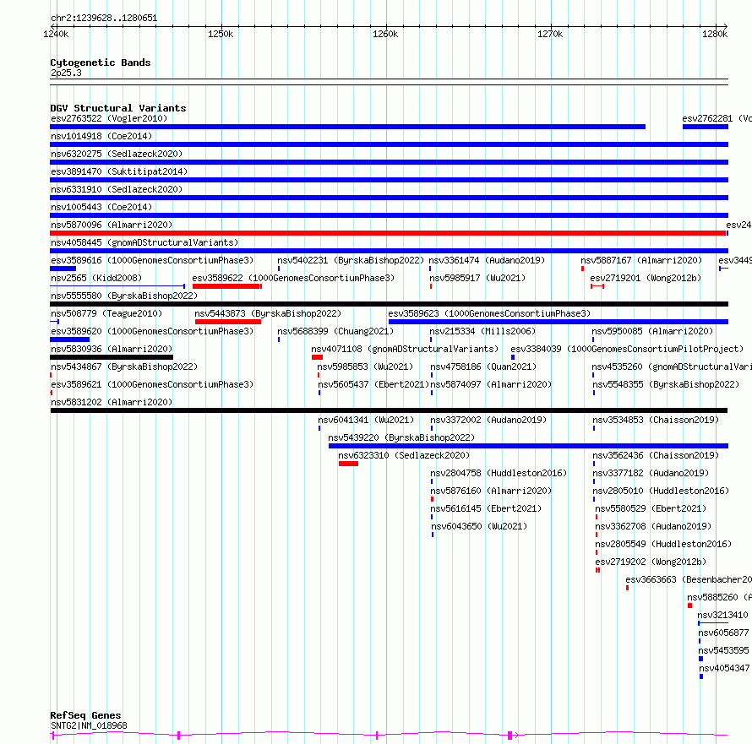
Task: Click nsv6056877 variant label
Action: (x=724, y=633)
